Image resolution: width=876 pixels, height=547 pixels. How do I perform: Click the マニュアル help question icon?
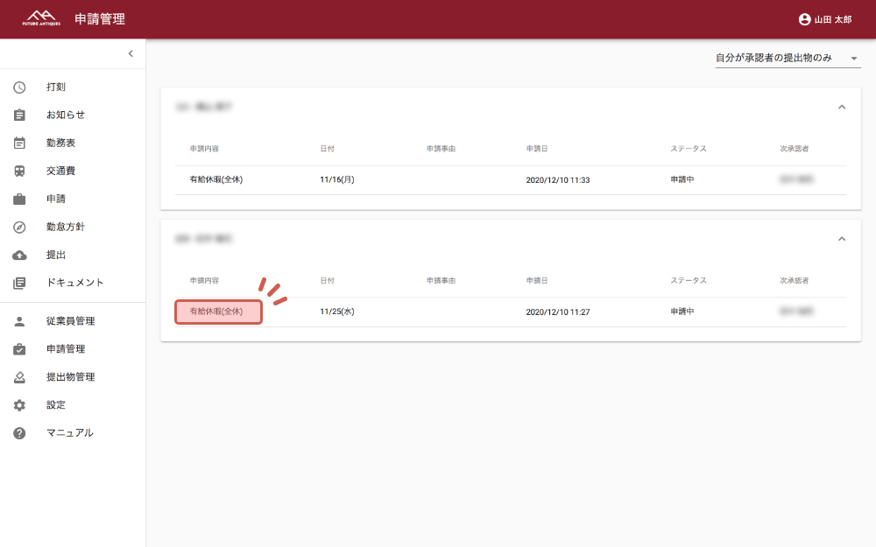point(19,433)
